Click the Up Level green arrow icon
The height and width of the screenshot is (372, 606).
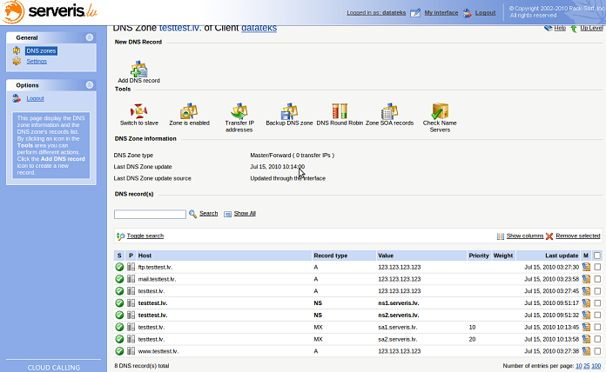574,29
